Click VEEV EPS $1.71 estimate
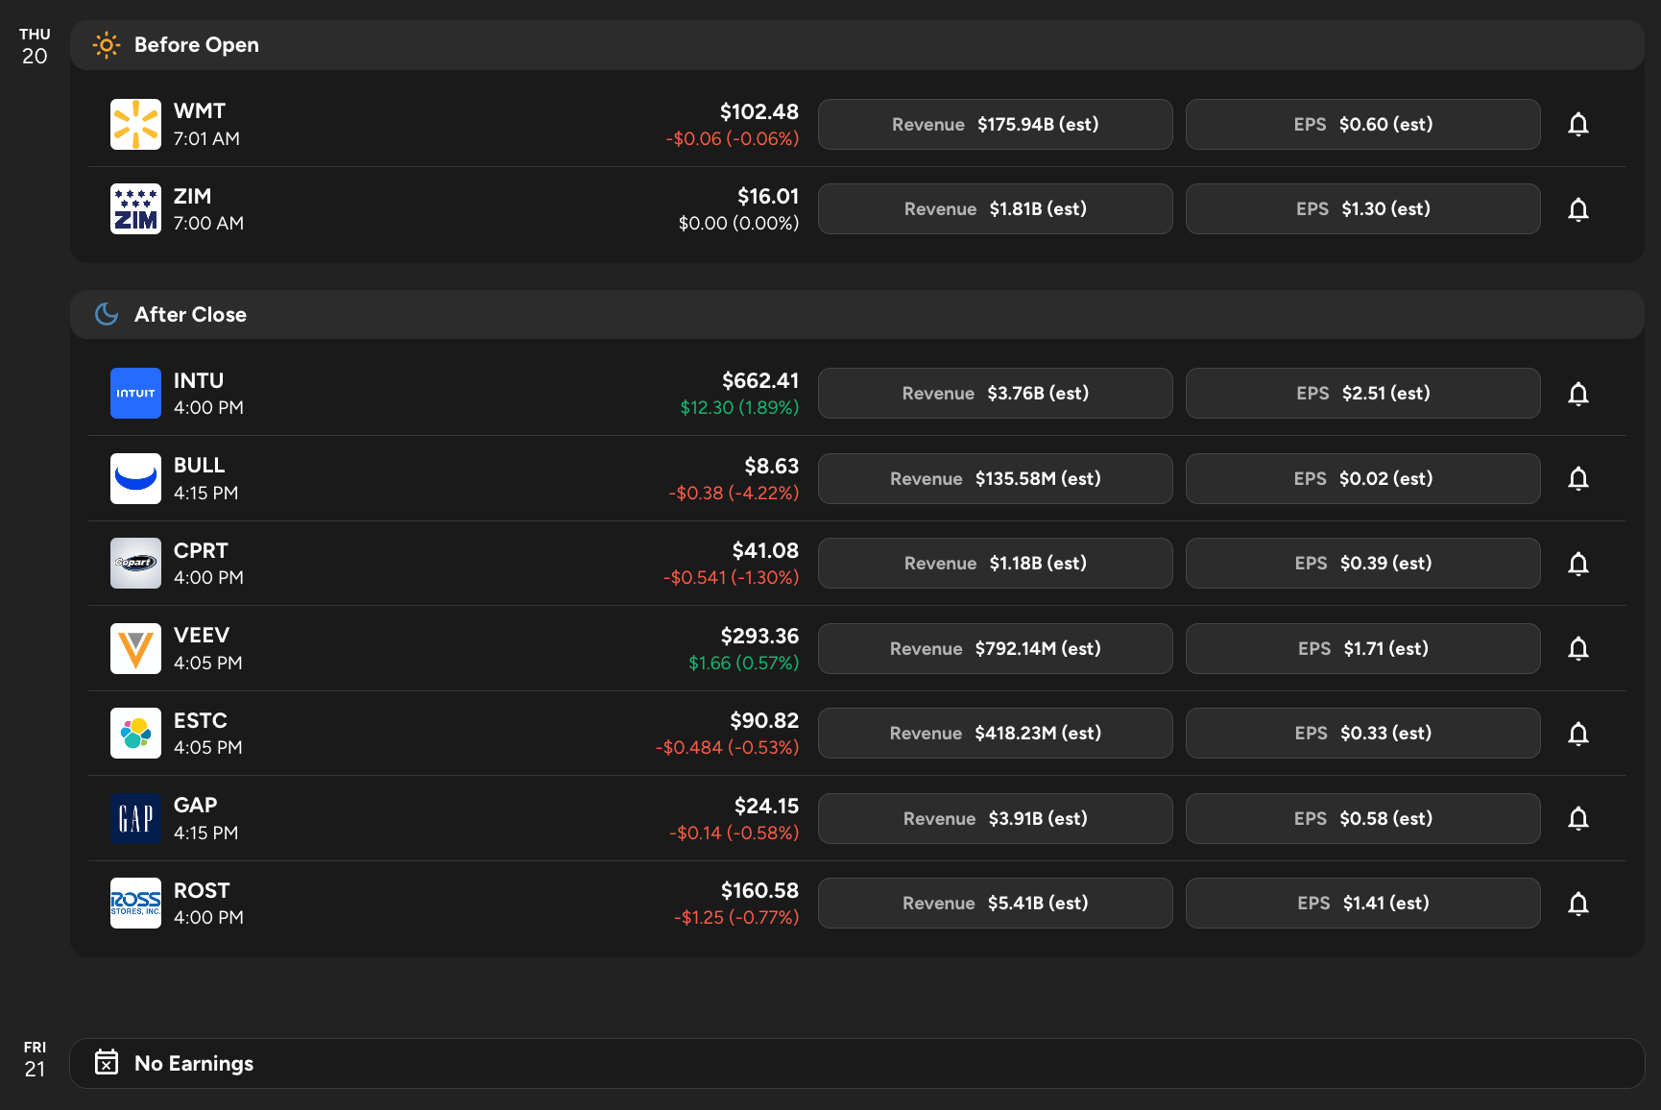Screen dimensions: 1661x1110 [x=1362, y=648]
